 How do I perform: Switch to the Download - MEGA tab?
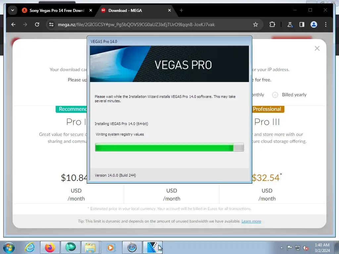tap(136, 10)
